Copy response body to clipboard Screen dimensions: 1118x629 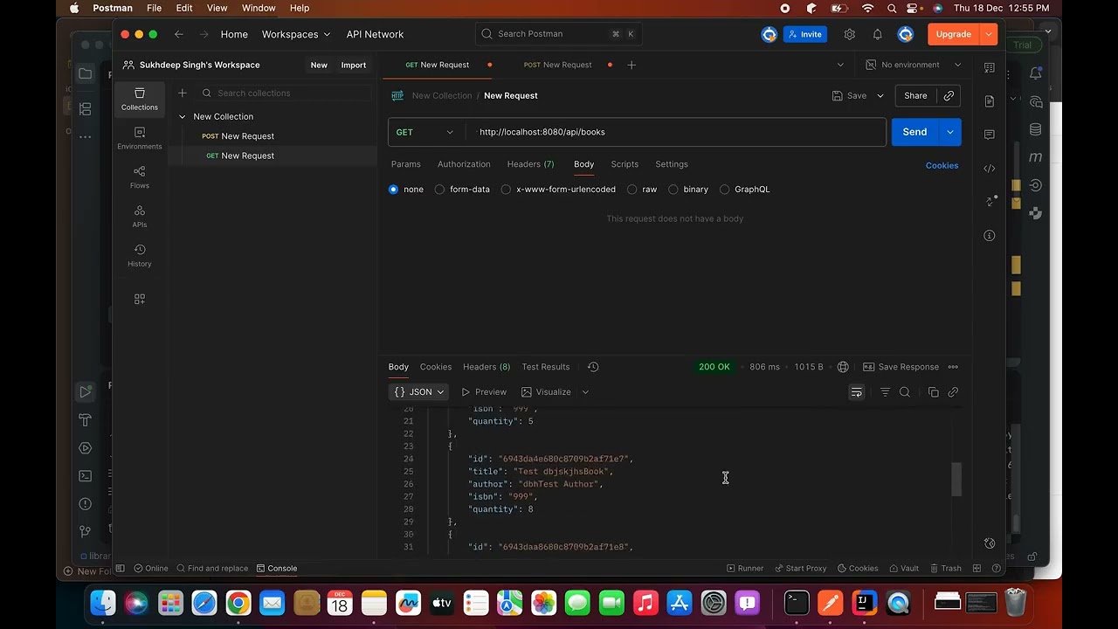point(933,392)
